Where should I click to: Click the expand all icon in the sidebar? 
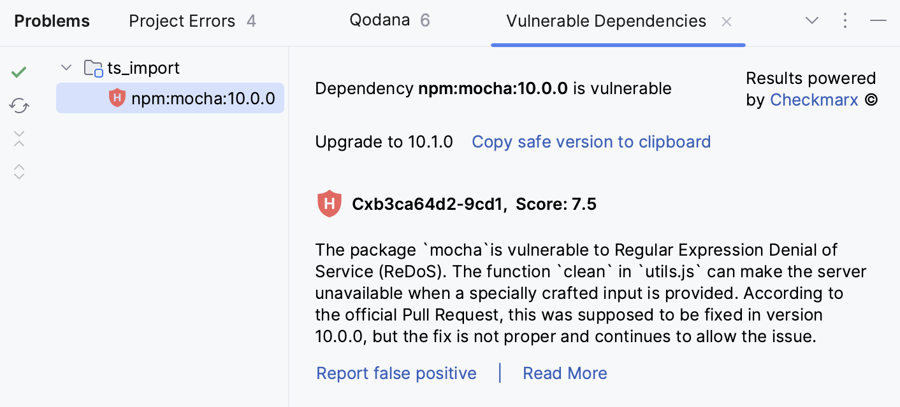(x=18, y=172)
